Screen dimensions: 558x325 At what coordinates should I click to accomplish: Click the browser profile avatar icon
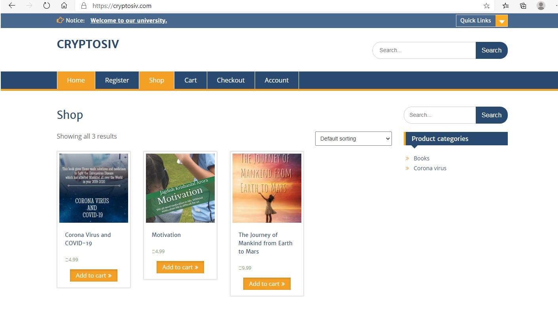541,6
